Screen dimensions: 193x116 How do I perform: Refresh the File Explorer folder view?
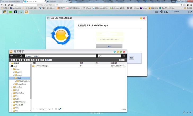point(21,56)
